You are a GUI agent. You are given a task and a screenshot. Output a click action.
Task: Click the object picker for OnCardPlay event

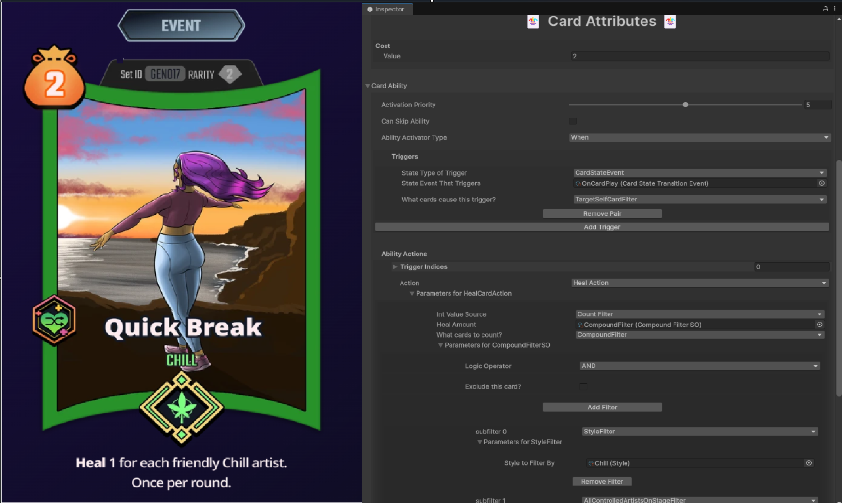(821, 183)
